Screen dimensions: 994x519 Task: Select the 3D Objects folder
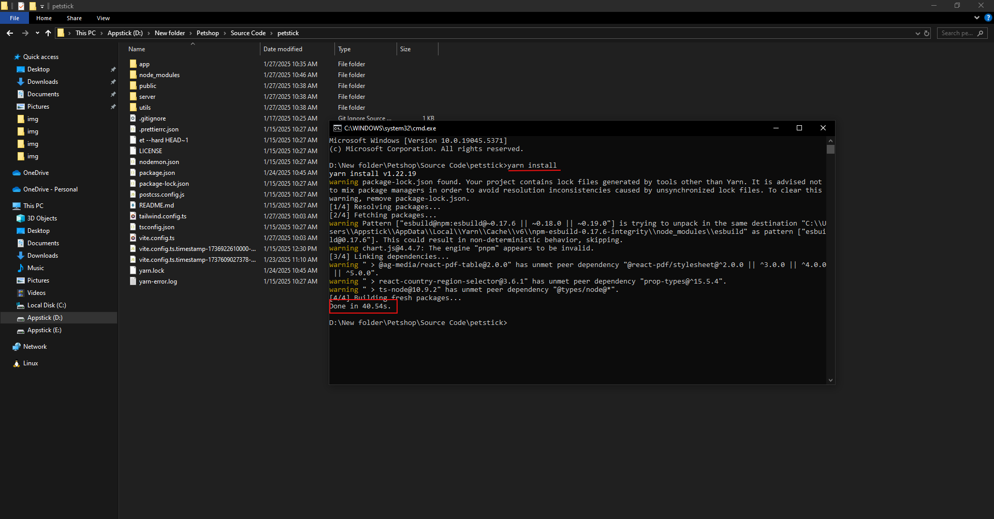click(42, 218)
